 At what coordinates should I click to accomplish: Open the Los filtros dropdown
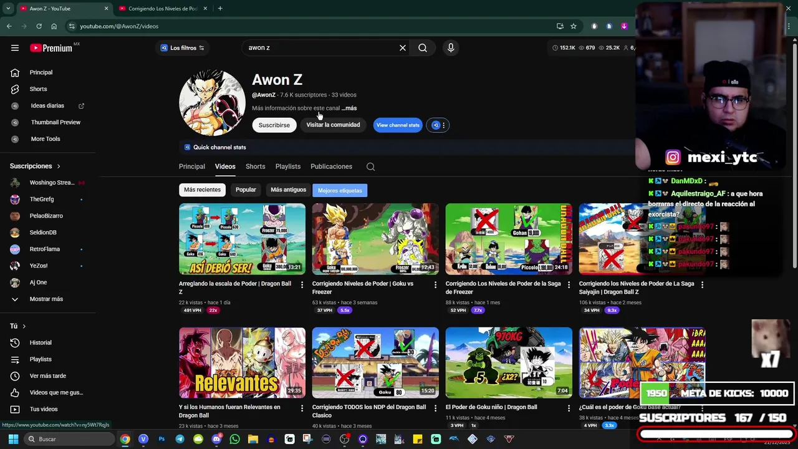[x=182, y=48]
